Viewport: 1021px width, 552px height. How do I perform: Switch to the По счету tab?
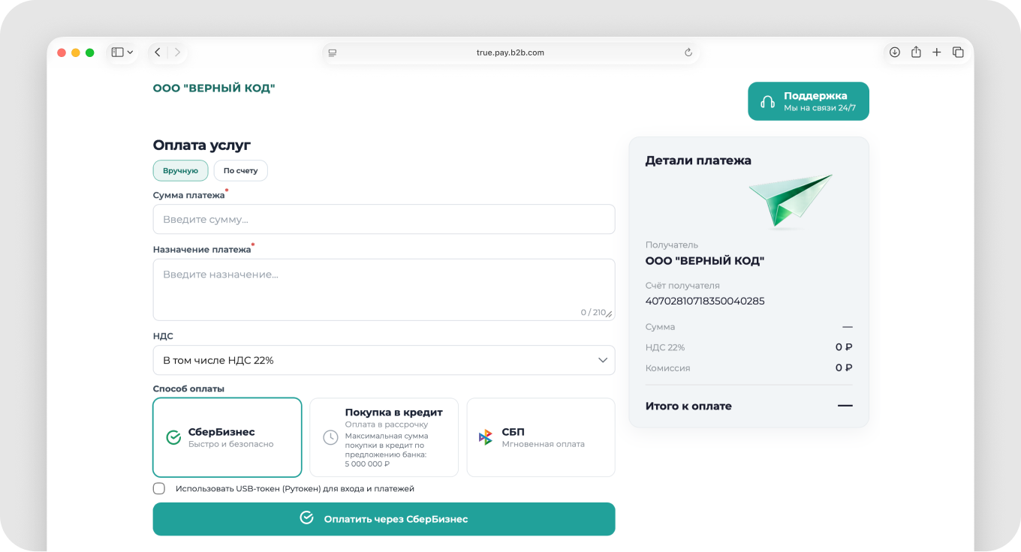(x=241, y=171)
